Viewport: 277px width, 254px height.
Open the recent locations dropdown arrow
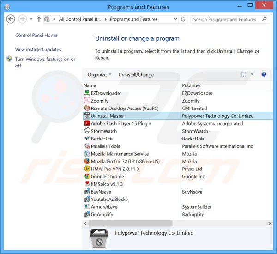[x=31, y=19]
